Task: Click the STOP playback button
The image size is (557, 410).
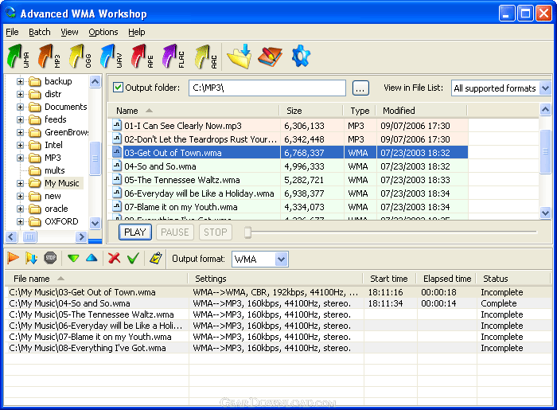Action: (216, 232)
